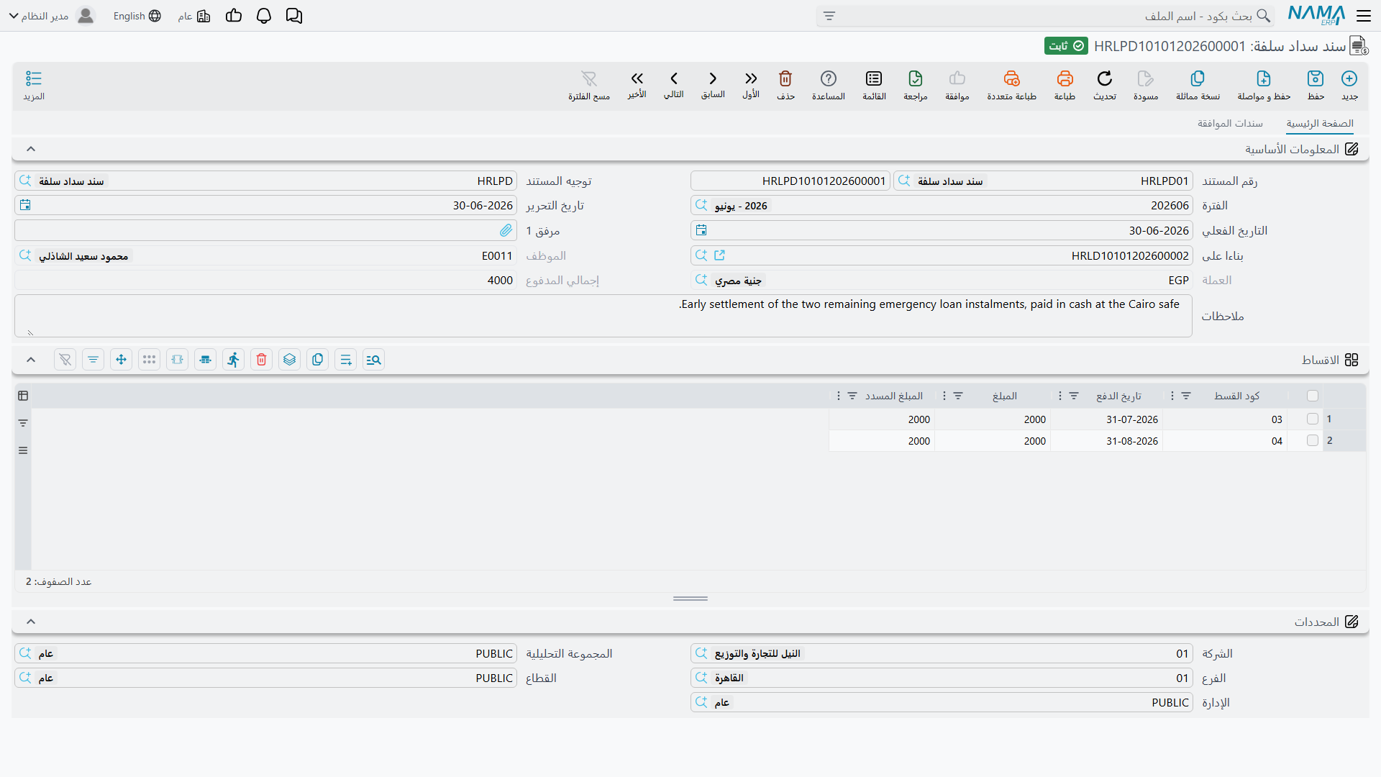Click the red delete-row icon in instalments toolbar

(x=262, y=360)
